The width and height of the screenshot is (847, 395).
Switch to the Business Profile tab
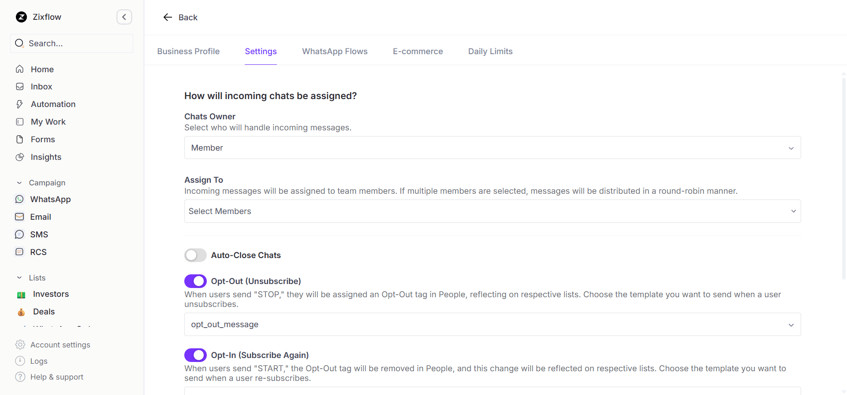[x=188, y=52]
